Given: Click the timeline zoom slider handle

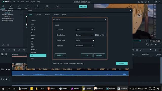Looking at the screenshot, I should coord(151,50).
